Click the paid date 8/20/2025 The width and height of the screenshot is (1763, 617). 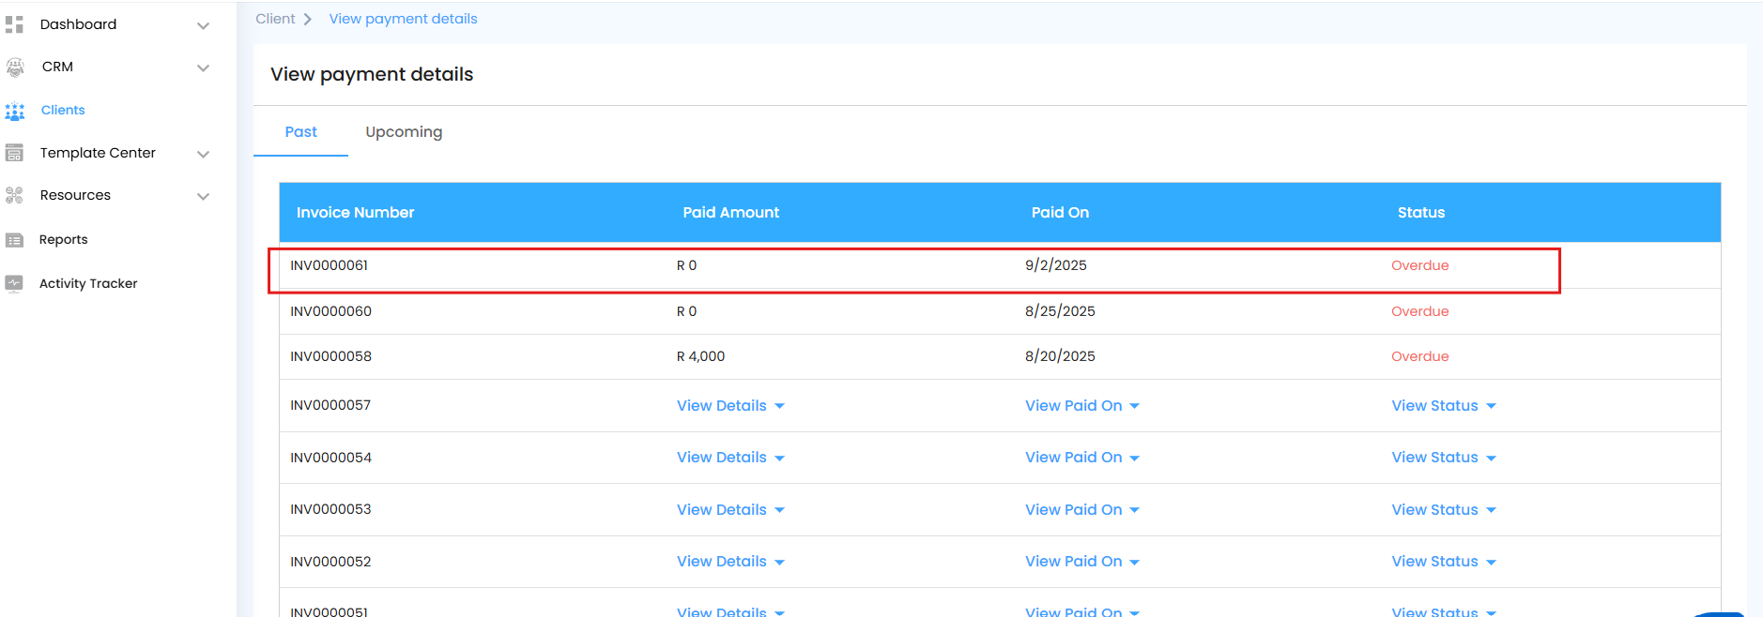tap(1060, 356)
